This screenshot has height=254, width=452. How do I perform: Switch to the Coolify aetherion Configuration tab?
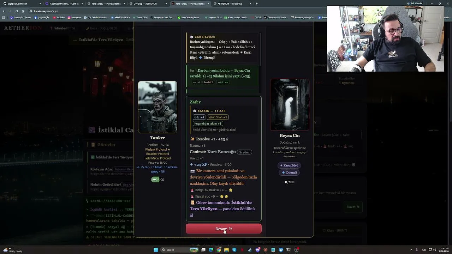[64, 4]
